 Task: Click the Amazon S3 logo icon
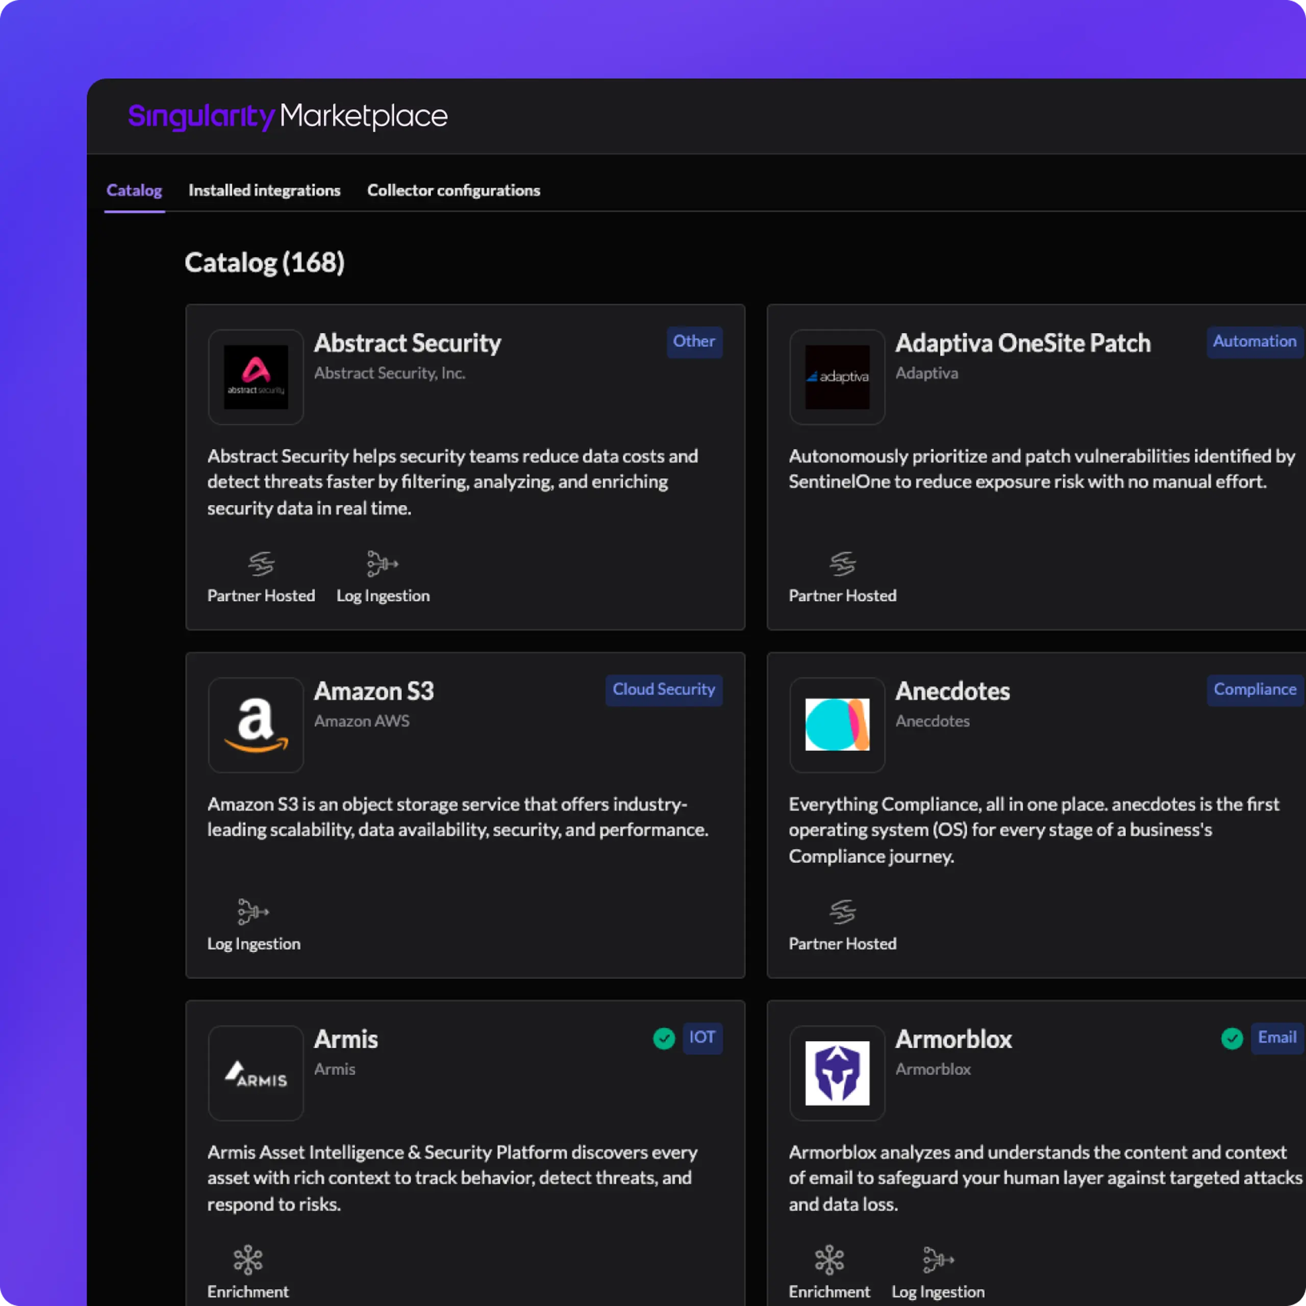click(256, 725)
